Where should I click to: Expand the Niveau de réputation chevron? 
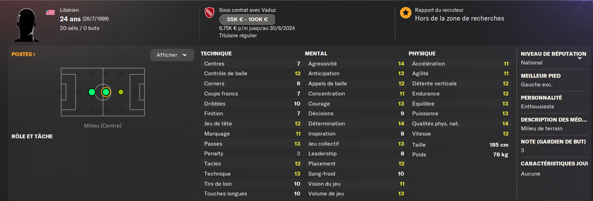click(580, 58)
